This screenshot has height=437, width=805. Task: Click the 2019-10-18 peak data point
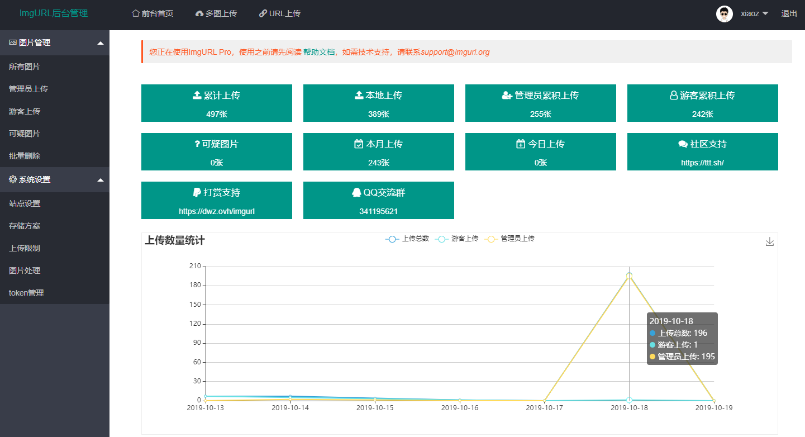pyautogui.click(x=629, y=275)
